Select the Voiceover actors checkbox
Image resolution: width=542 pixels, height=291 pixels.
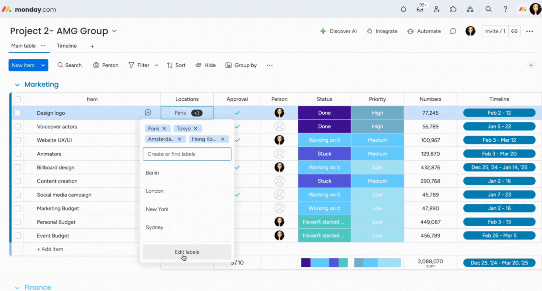(x=18, y=127)
